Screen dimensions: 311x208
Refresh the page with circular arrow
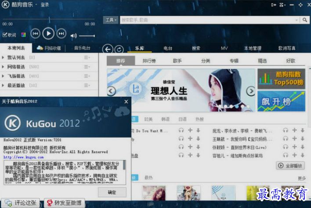pyautogui.click(x=119, y=49)
